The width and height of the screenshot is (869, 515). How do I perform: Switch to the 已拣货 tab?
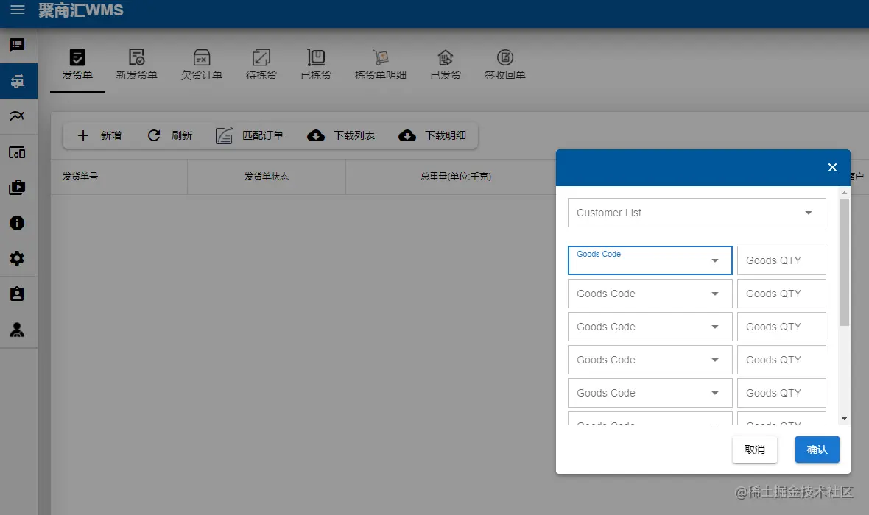tap(316, 65)
